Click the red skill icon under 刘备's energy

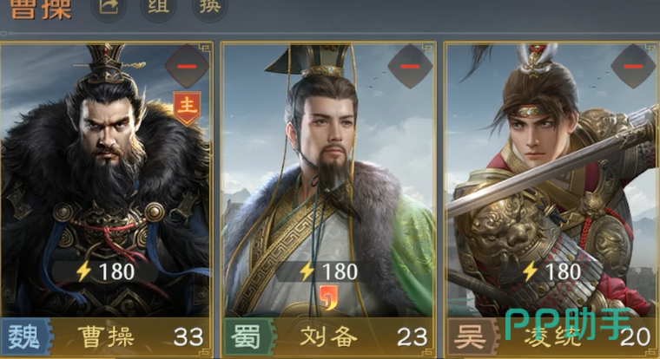(x=329, y=297)
